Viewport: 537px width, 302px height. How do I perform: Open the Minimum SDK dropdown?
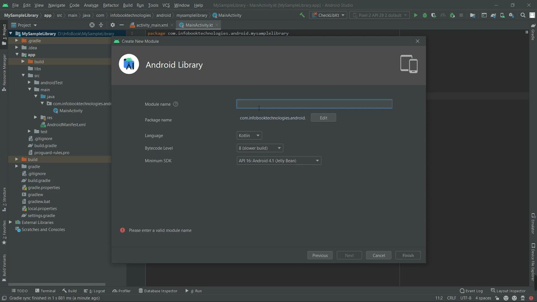pos(279,161)
